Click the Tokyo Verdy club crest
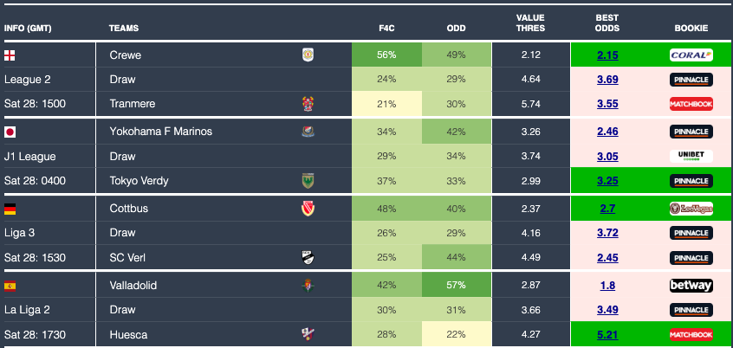This screenshot has height=348, width=733. [308, 180]
